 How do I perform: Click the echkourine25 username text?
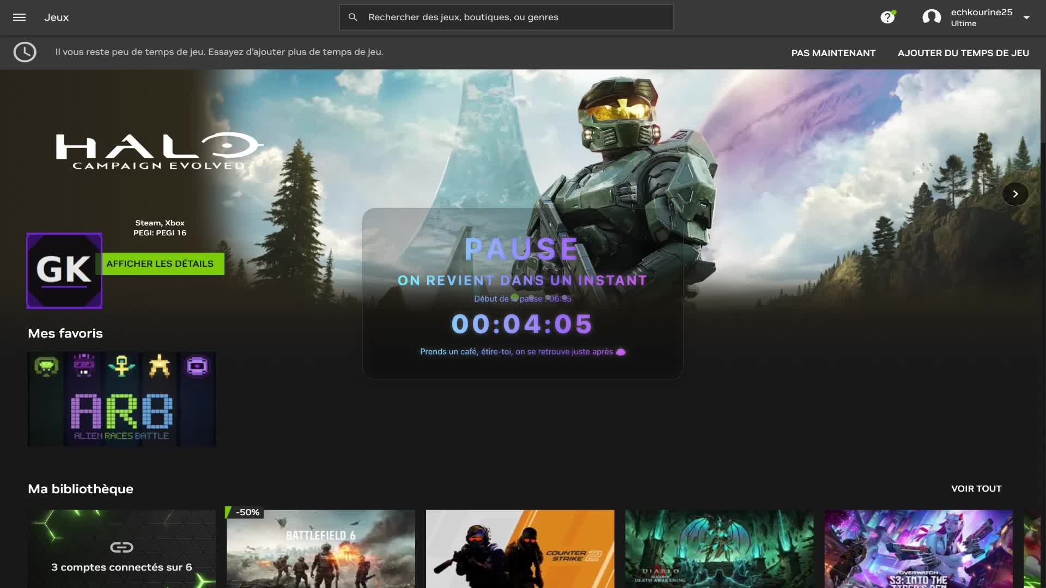[x=982, y=12]
